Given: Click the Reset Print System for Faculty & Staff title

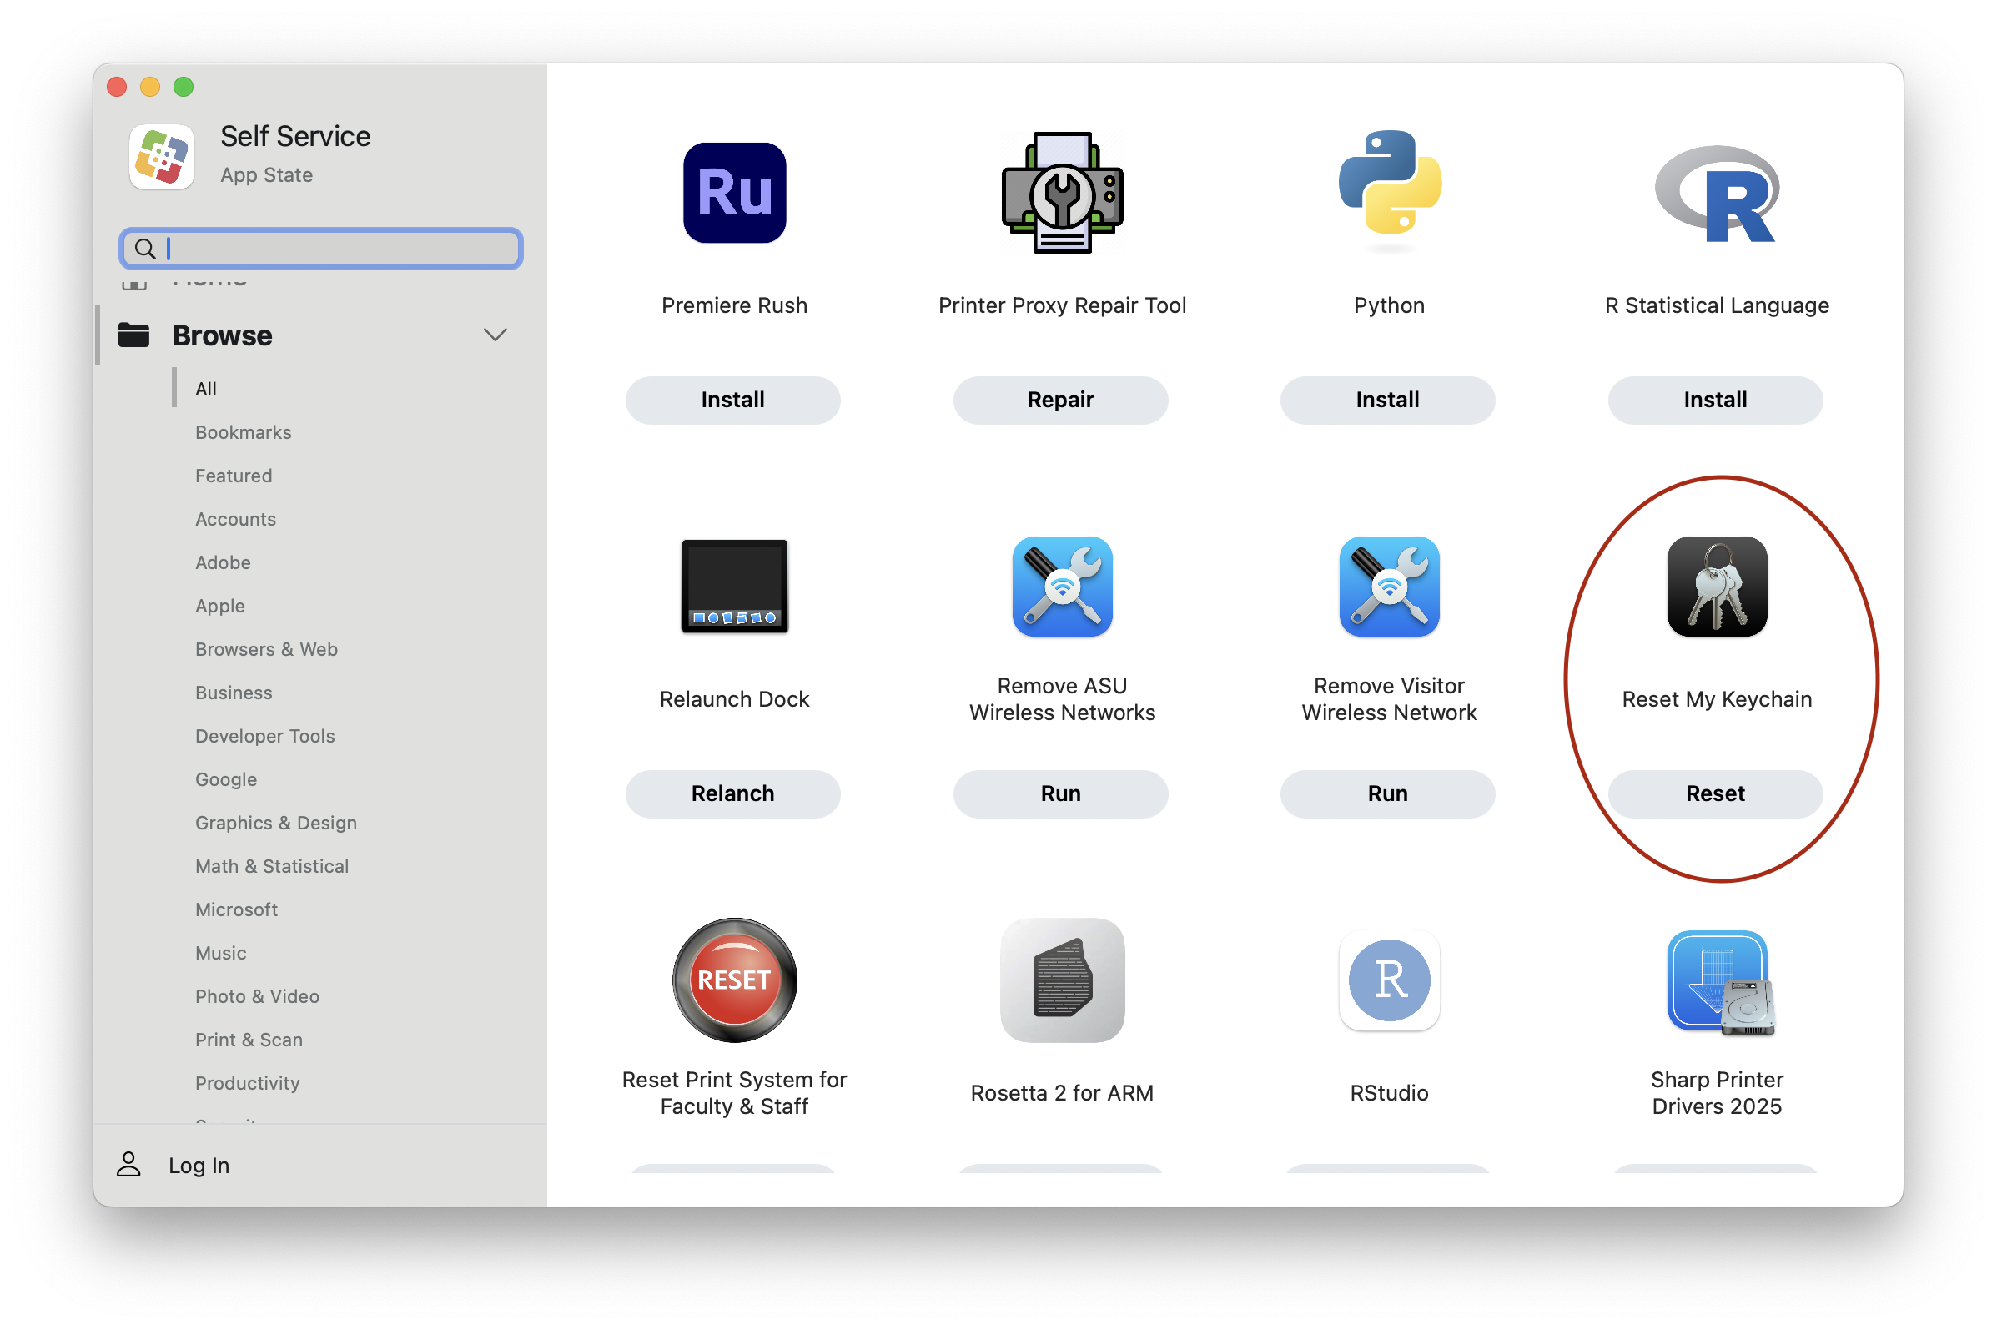Looking at the screenshot, I should click(x=733, y=1091).
